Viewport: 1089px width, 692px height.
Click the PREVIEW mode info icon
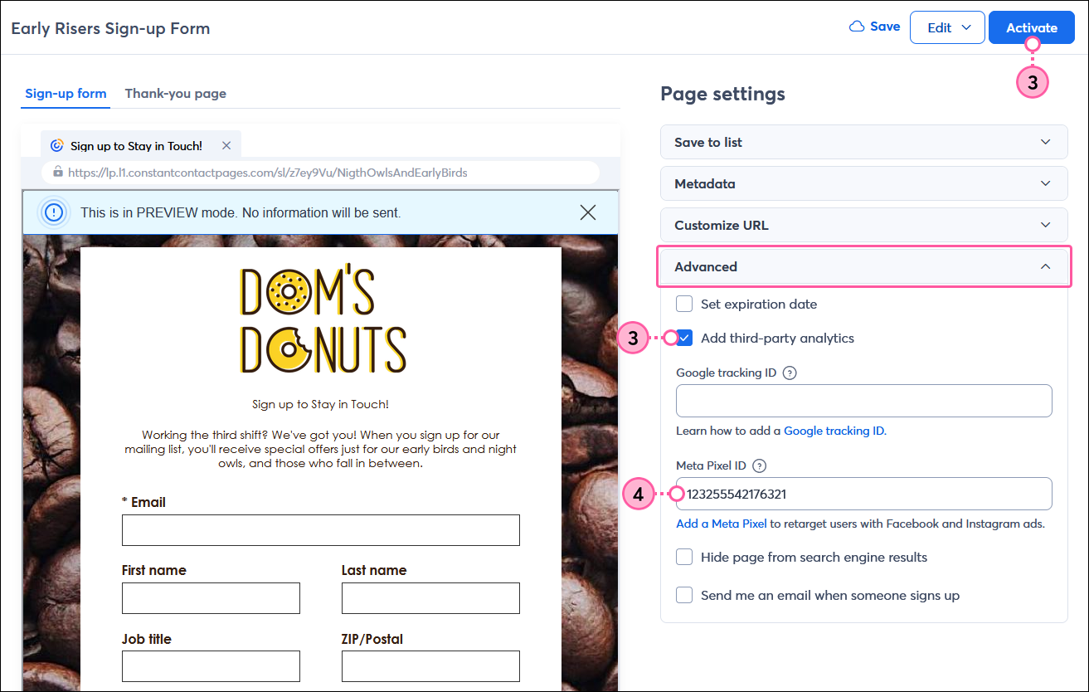click(54, 212)
